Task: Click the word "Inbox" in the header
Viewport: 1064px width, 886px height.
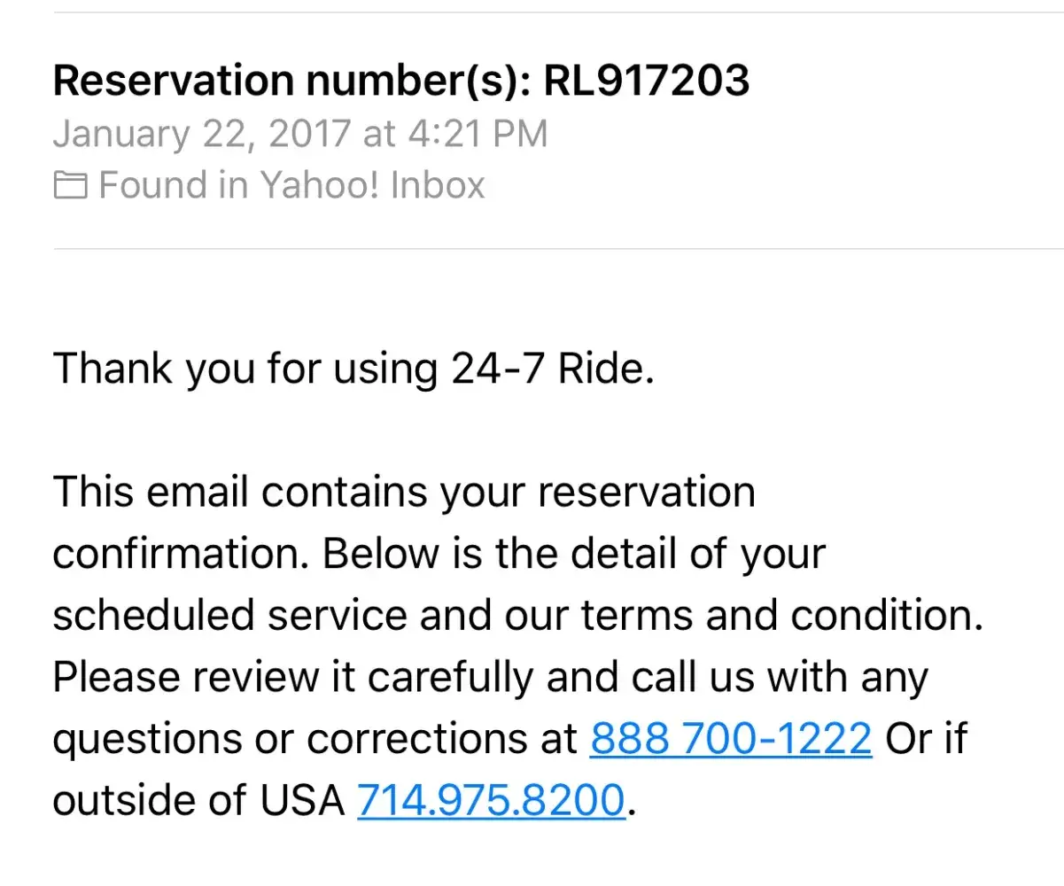Action: 438,186
